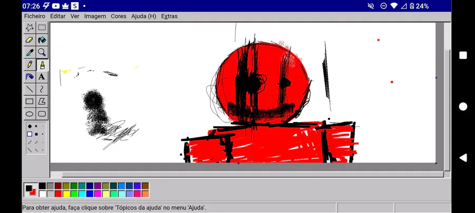The width and height of the screenshot is (475, 213).
Task: Open the Editar menu
Action: pyautogui.click(x=58, y=16)
